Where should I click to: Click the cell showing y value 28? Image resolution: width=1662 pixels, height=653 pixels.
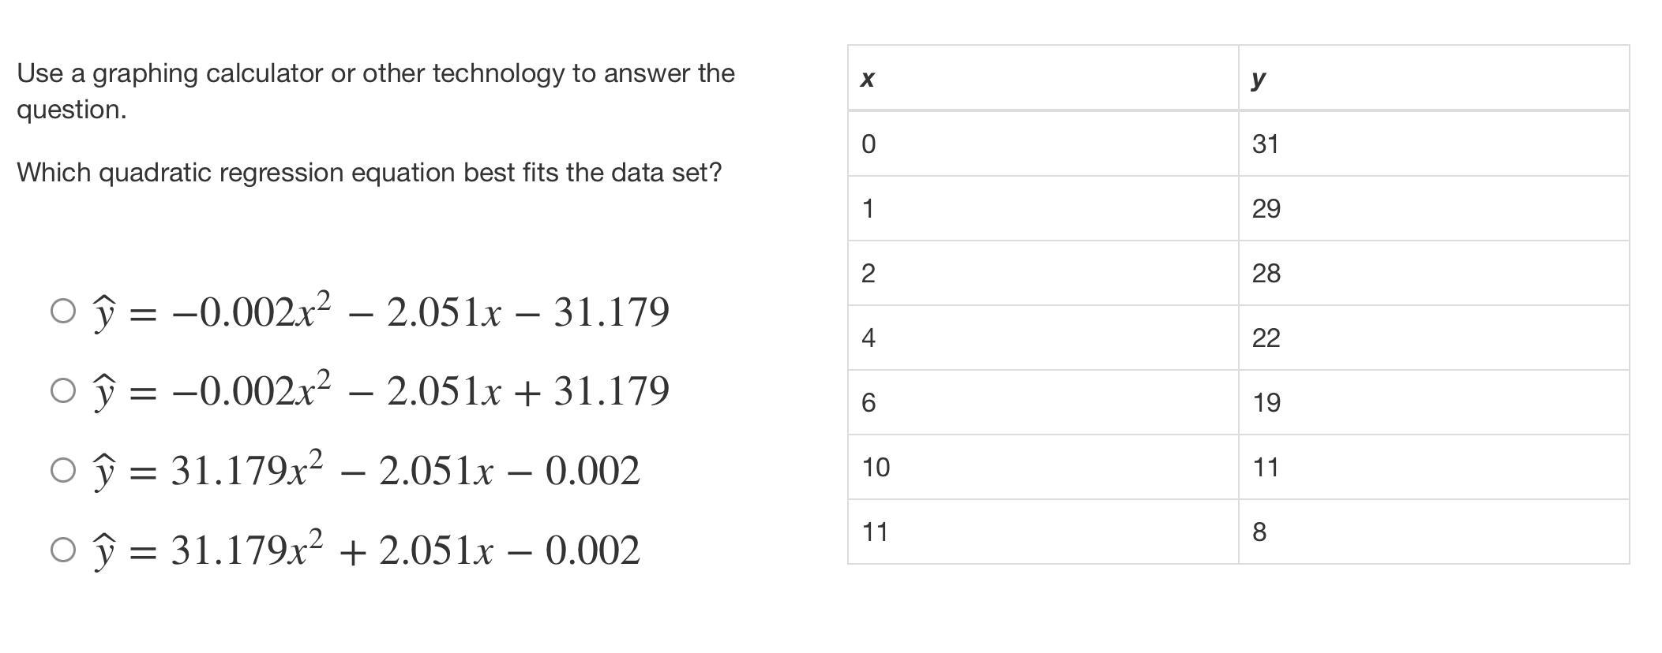[1434, 273]
